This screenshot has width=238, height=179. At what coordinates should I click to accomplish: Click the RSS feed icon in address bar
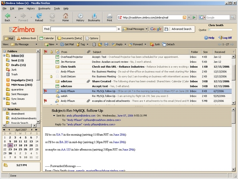coord(184,18)
